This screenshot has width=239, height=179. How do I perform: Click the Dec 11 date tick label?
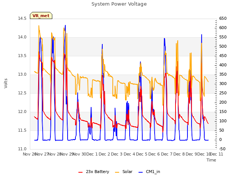(217, 154)
